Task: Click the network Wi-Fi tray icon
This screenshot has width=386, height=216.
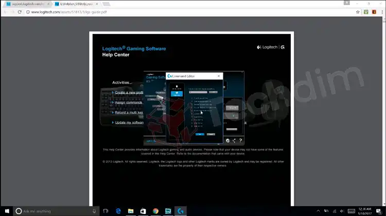Action: pos(335,211)
